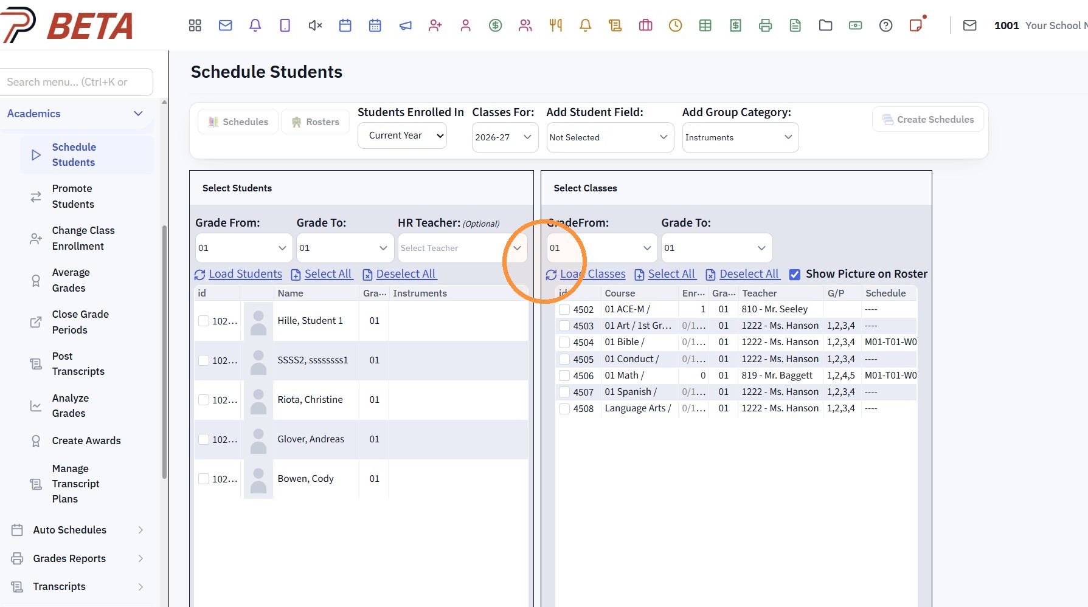Open student Grade From dropdown
This screenshot has width=1088, height=607.
click(x=243, y=248)
